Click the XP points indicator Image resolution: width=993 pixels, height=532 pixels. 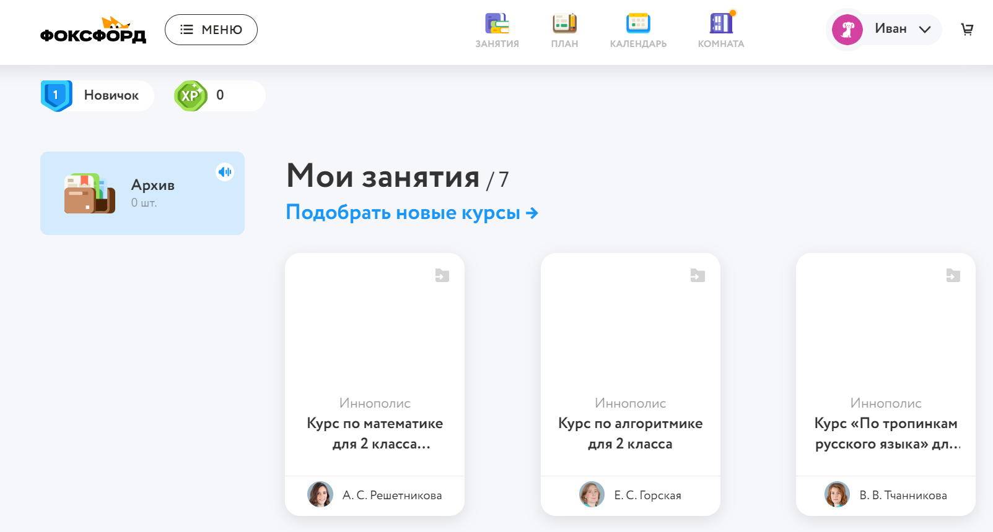tap(219, 96)
